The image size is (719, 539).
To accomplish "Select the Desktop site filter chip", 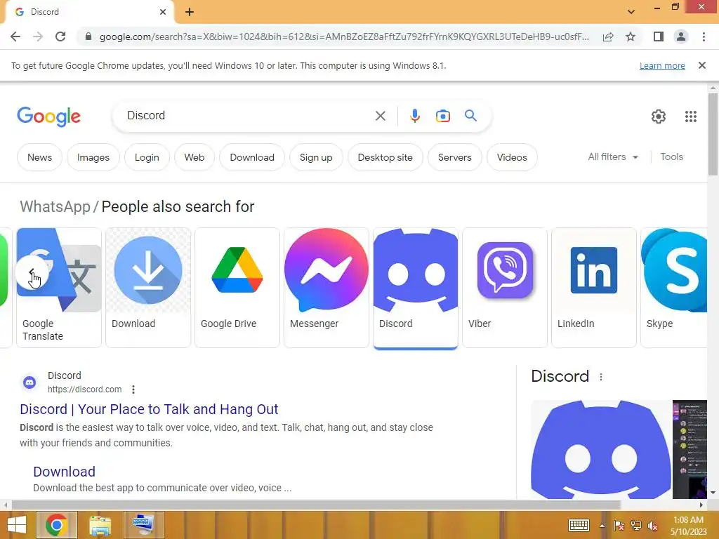I will [385, 157].
